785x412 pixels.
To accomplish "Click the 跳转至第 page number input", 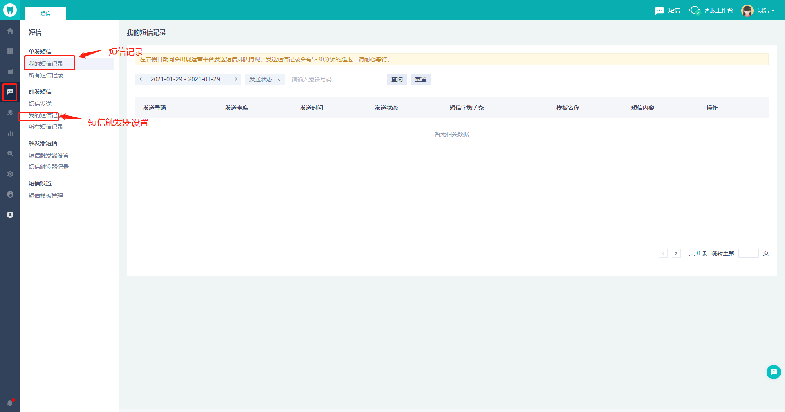I will click(748, 253).
